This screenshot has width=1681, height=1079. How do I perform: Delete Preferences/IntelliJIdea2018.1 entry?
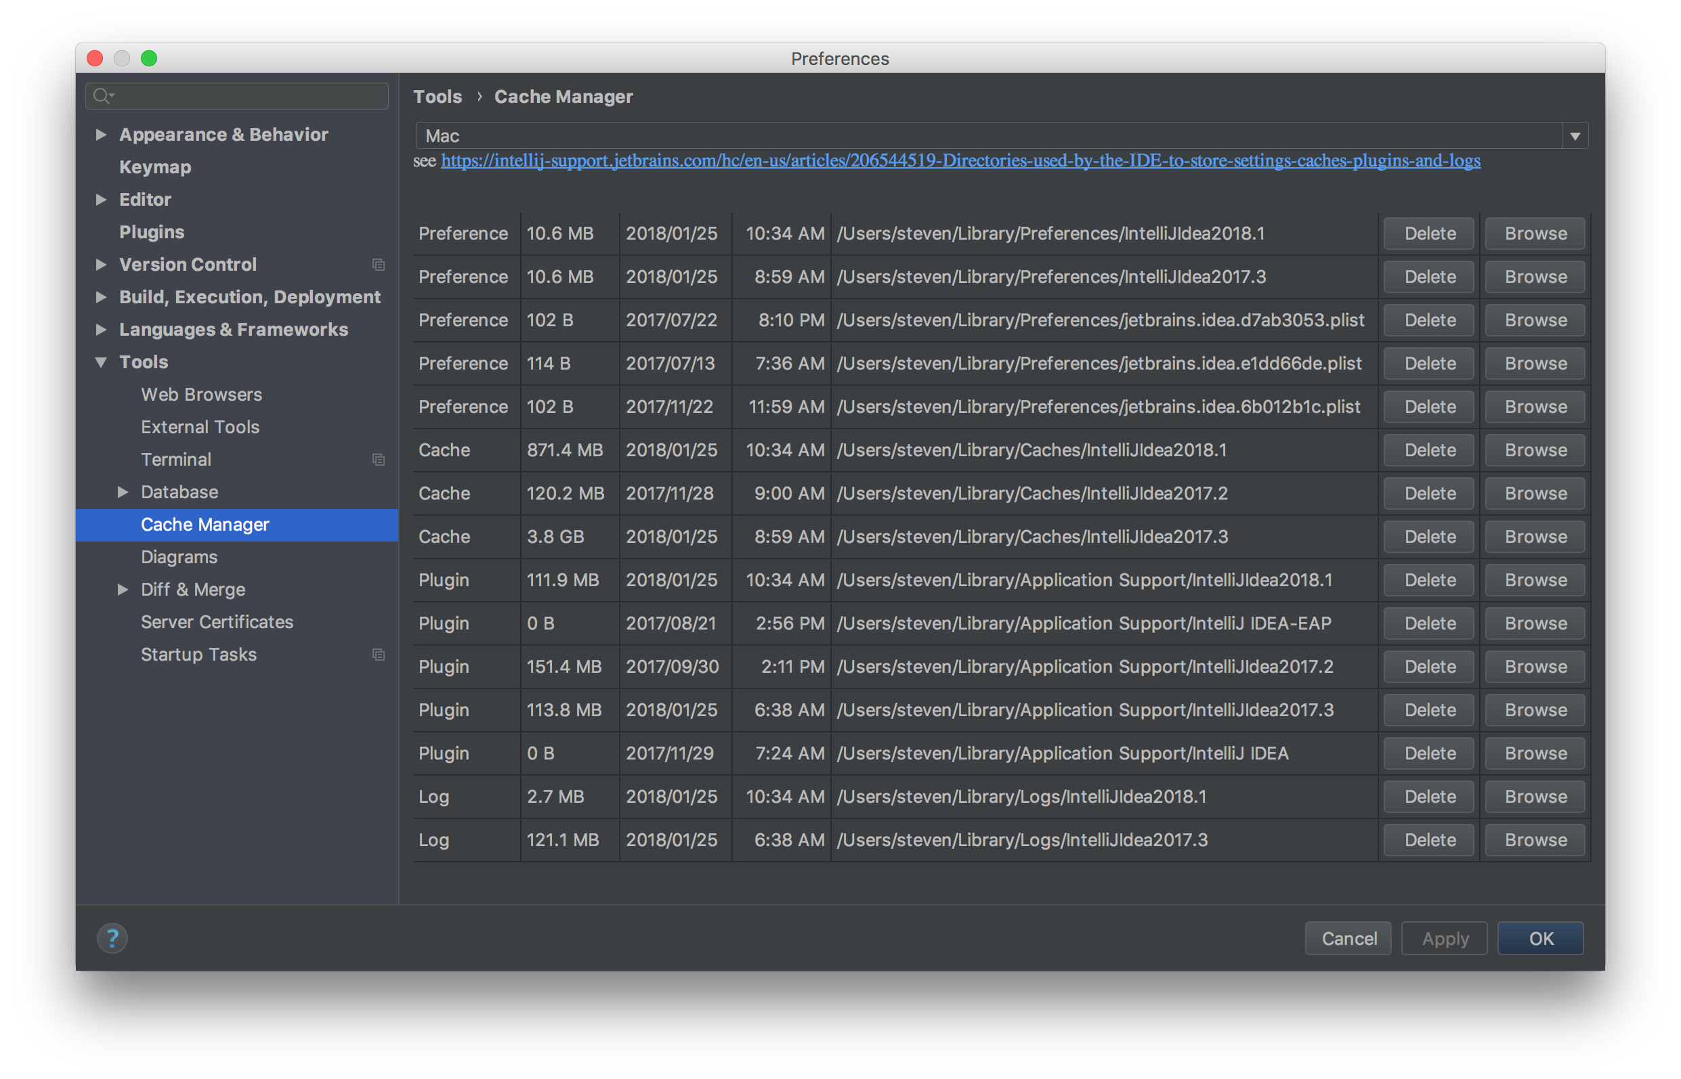[1429, 234]
